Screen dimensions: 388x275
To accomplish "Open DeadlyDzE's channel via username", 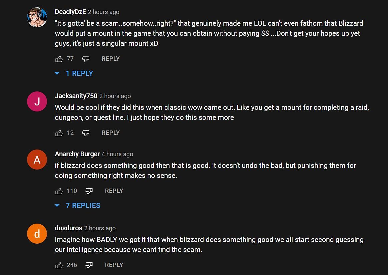I will pyautogui.click(x=70, y=12).
